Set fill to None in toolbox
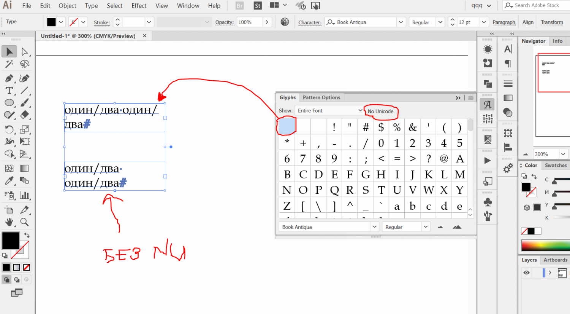 pos(27,268)
